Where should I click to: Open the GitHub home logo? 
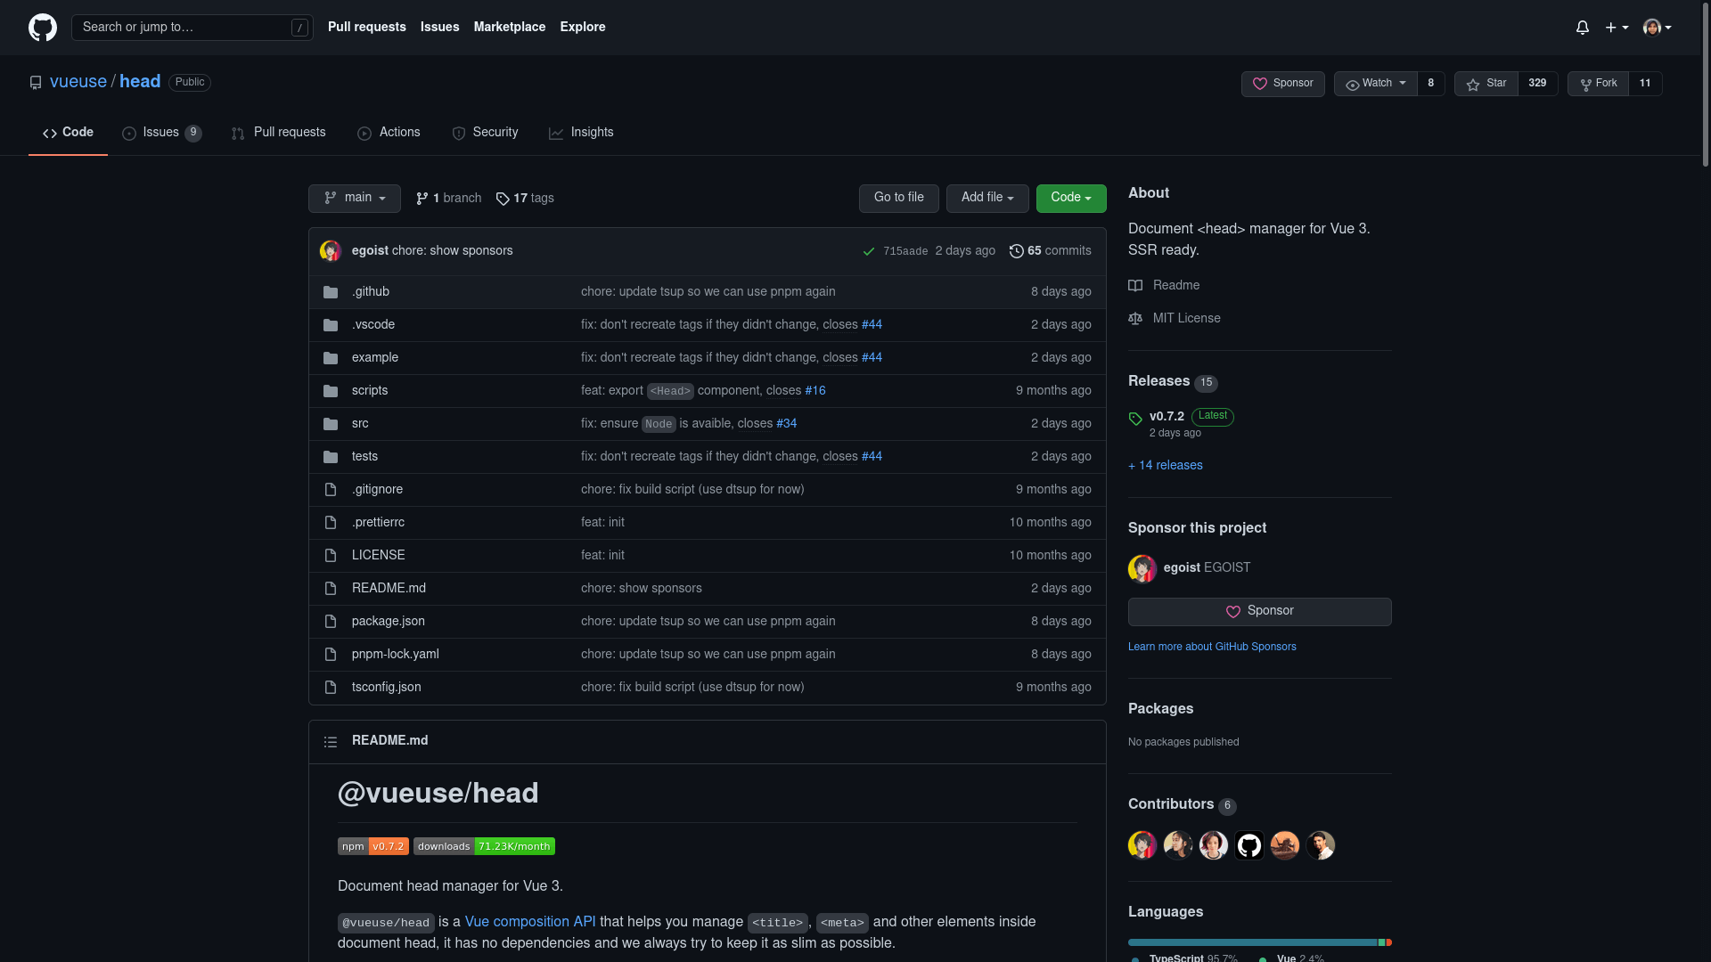(x=42, y=28)
